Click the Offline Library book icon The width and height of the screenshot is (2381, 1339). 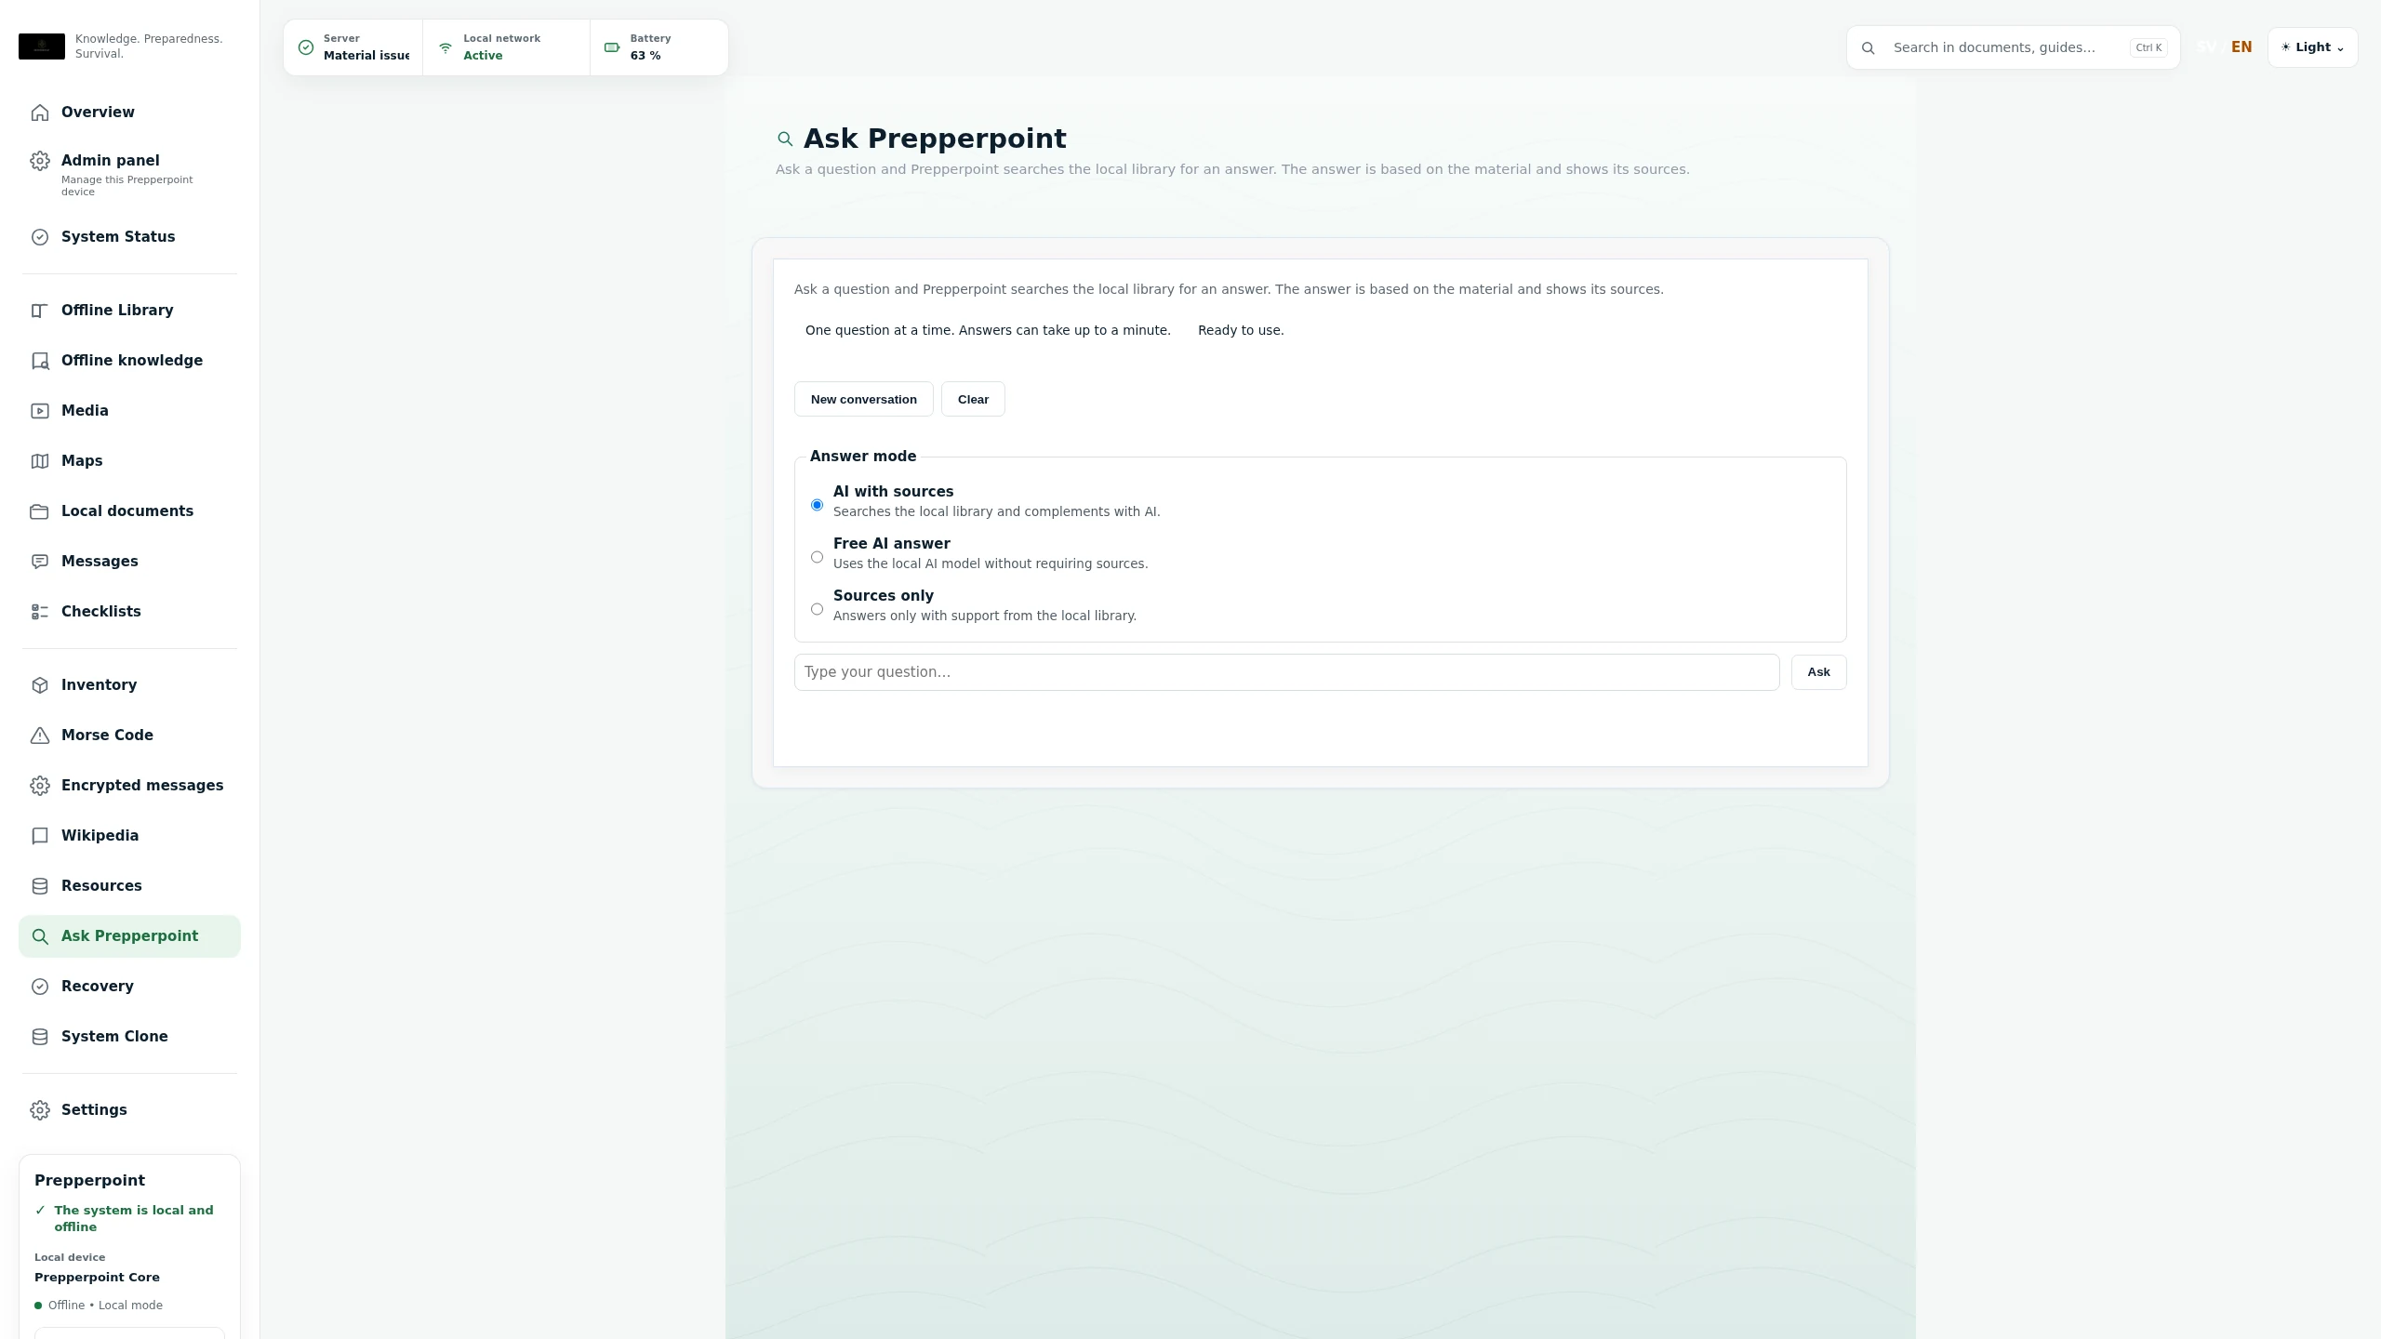pyautogui.click(x=40, y=311)
